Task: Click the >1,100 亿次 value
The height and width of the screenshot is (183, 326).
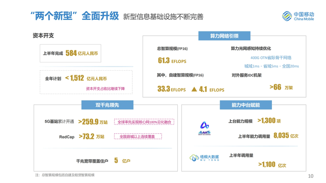Action: (272, 165)
